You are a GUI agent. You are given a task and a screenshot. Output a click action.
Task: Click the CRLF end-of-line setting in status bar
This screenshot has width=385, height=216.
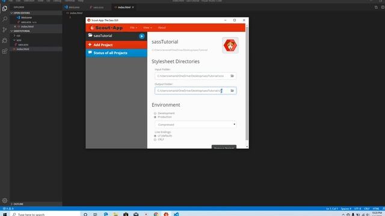pos(367,209)
